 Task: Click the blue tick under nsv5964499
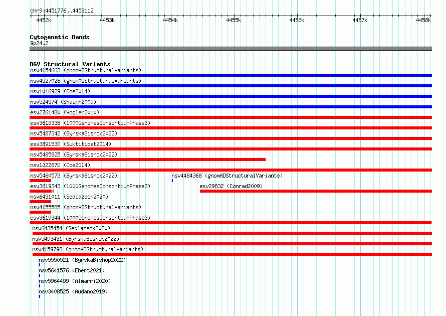click(40, 286)
